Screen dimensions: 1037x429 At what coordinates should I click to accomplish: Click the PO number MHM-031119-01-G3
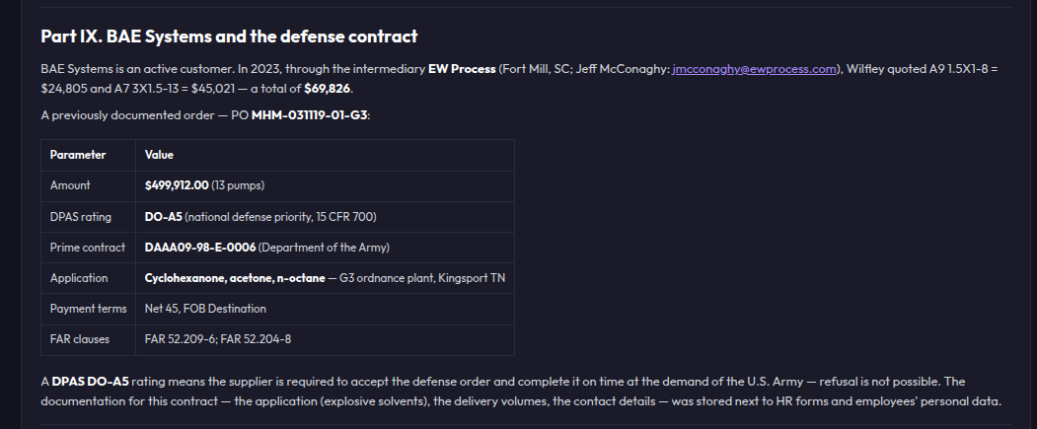[x=309, y=115]
